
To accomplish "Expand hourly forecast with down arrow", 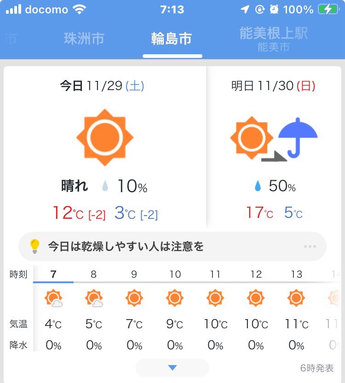I will pyautogui.click(x=172, y=367).
